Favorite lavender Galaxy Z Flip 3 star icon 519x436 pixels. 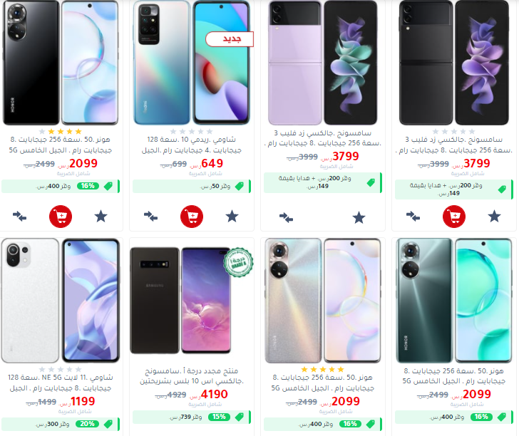tap(359, 218)
